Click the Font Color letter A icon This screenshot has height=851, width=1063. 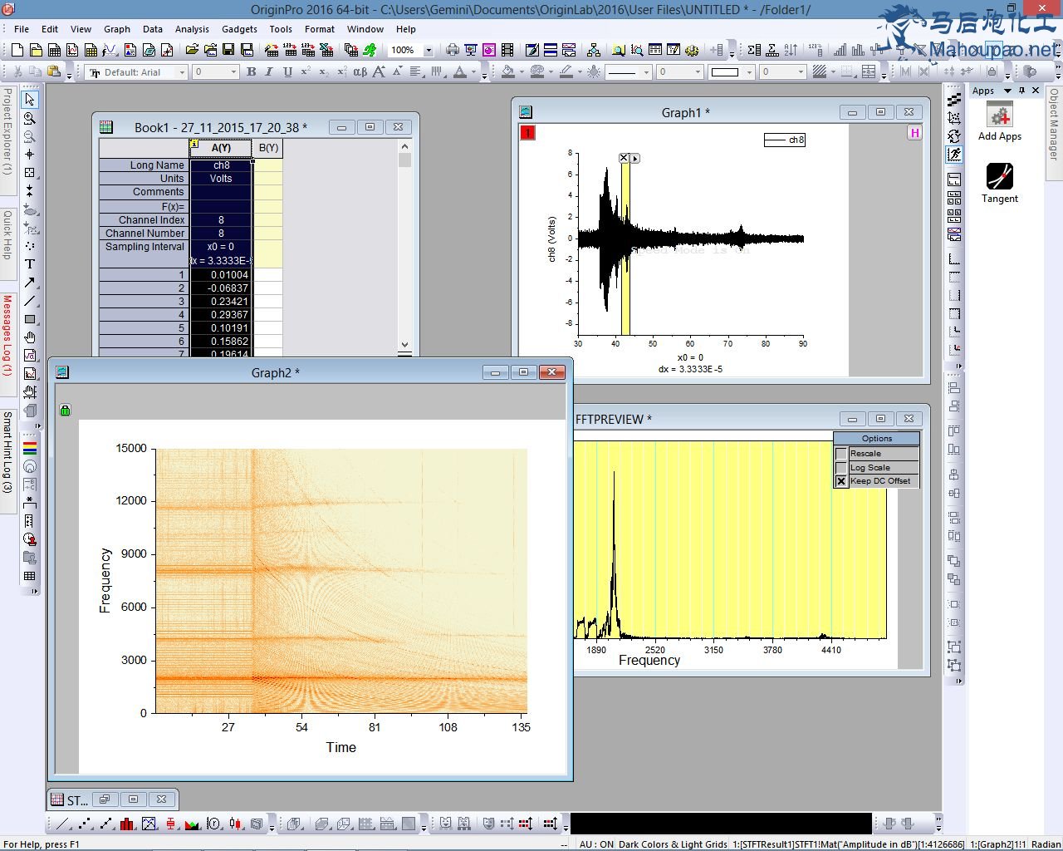pyautogui.click(x=460, y=72)
